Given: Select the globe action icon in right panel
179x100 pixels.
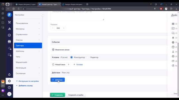Looking at the screenshot, I should [173, 66].
